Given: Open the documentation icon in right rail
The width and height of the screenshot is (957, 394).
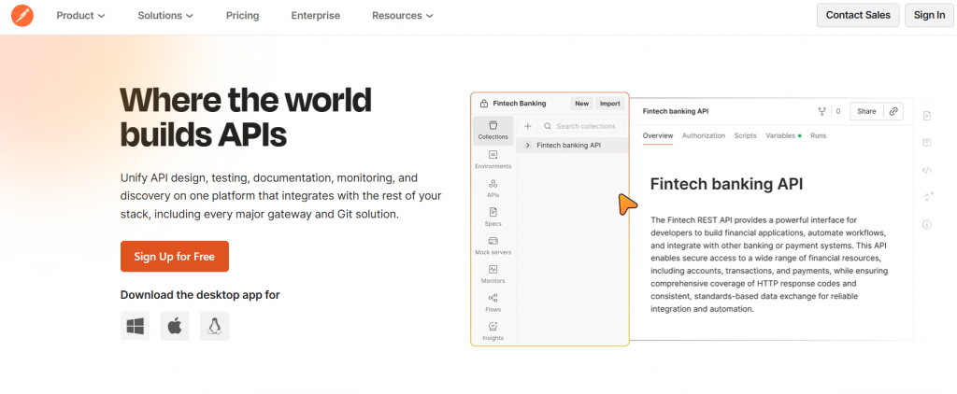Looking at the screenshot, I should 926,116.
